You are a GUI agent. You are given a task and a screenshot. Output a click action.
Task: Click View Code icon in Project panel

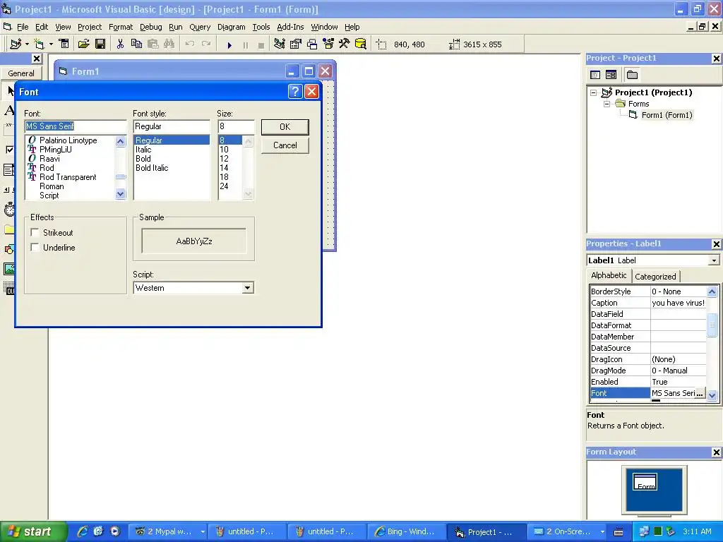coord(595,75)
